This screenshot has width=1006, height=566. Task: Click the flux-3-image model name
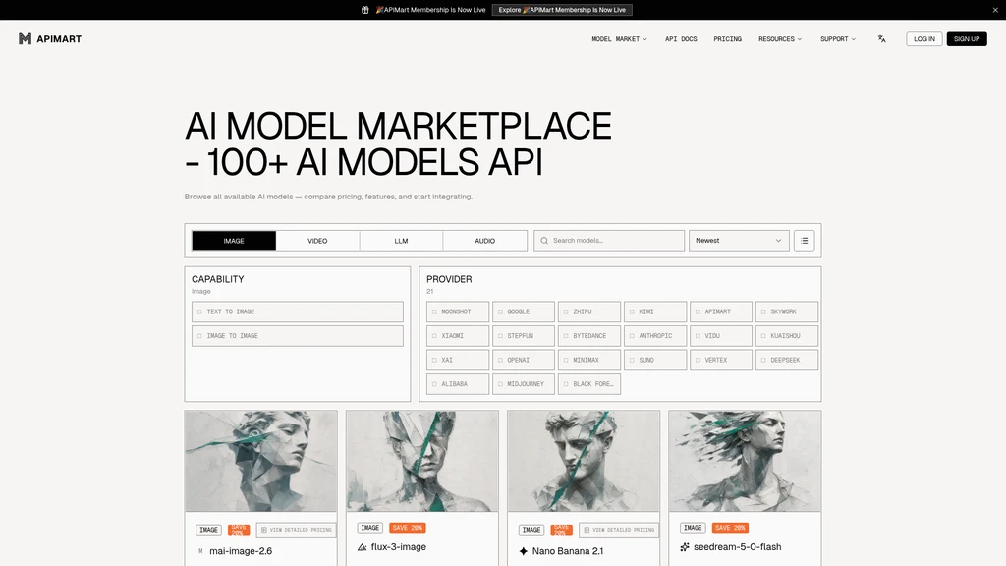(399, 547)
